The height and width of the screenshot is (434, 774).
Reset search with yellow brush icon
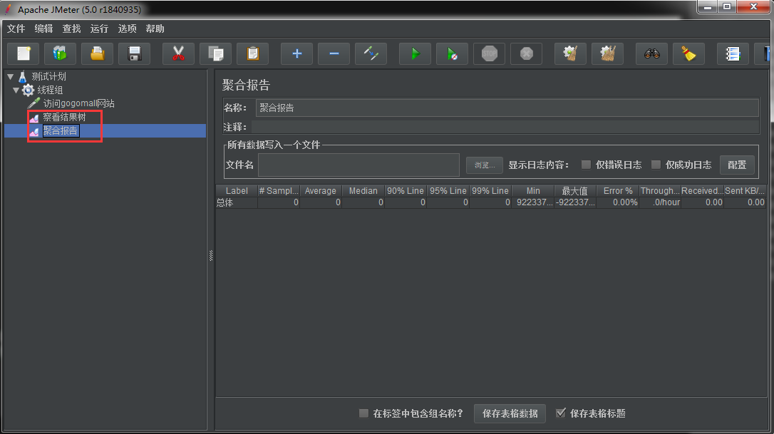688,53
